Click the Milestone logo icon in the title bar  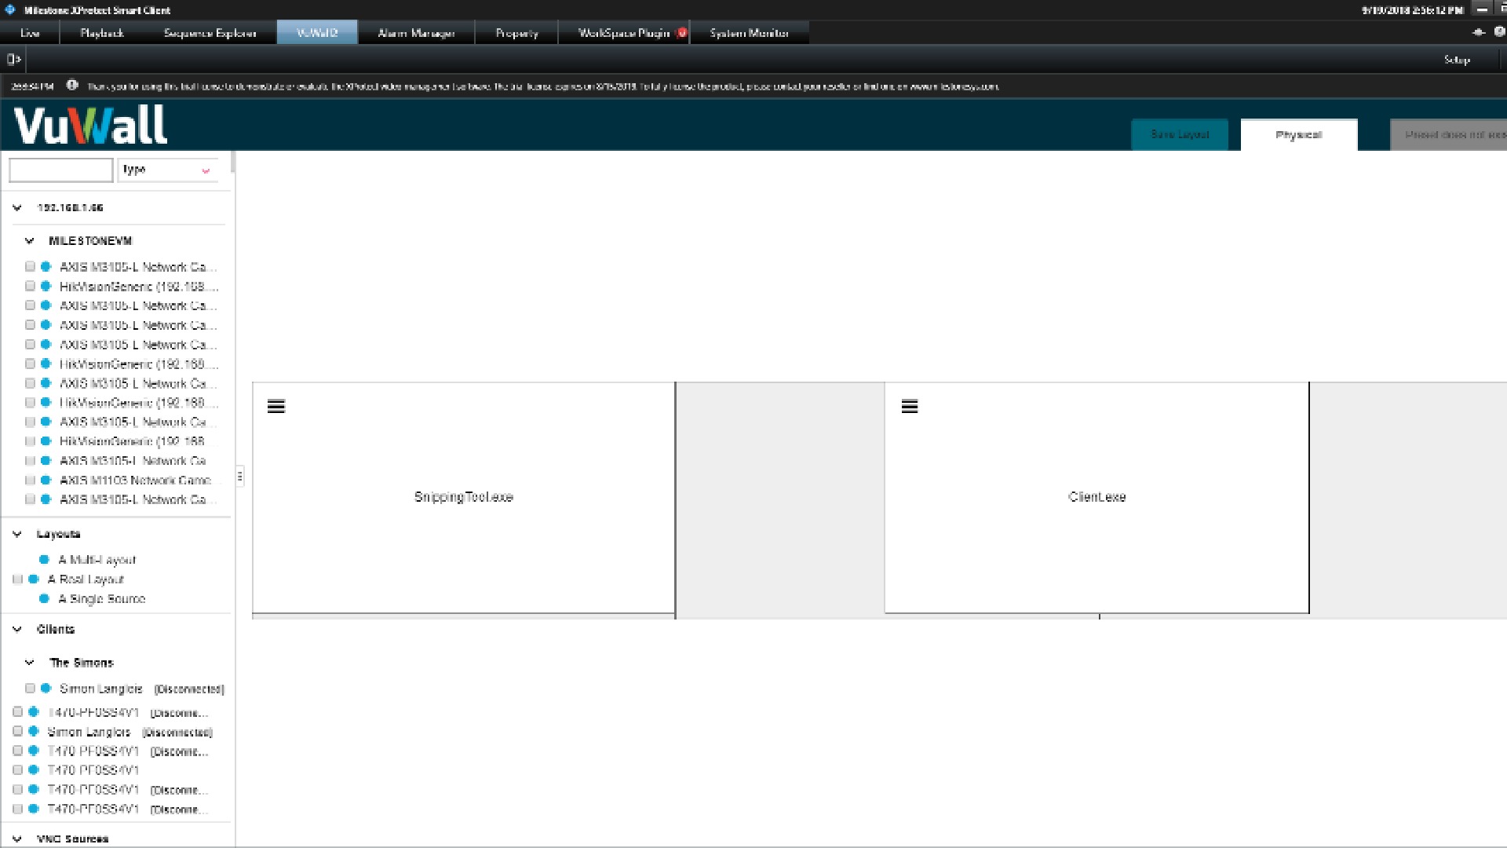[x=10, y=10]
